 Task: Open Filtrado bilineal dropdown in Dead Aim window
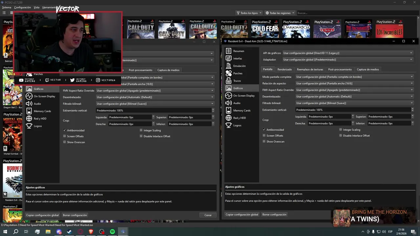click(354, 103)
